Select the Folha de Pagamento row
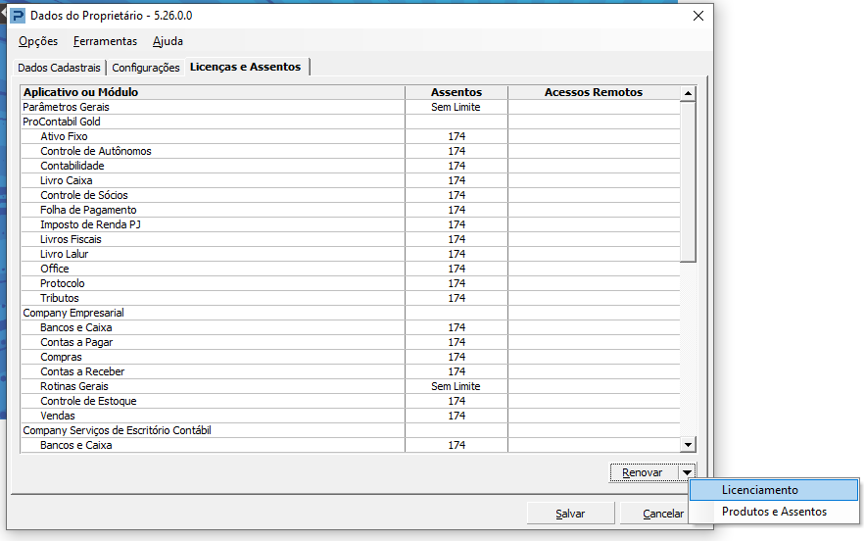The image size is (865, 541). (351, 210)
